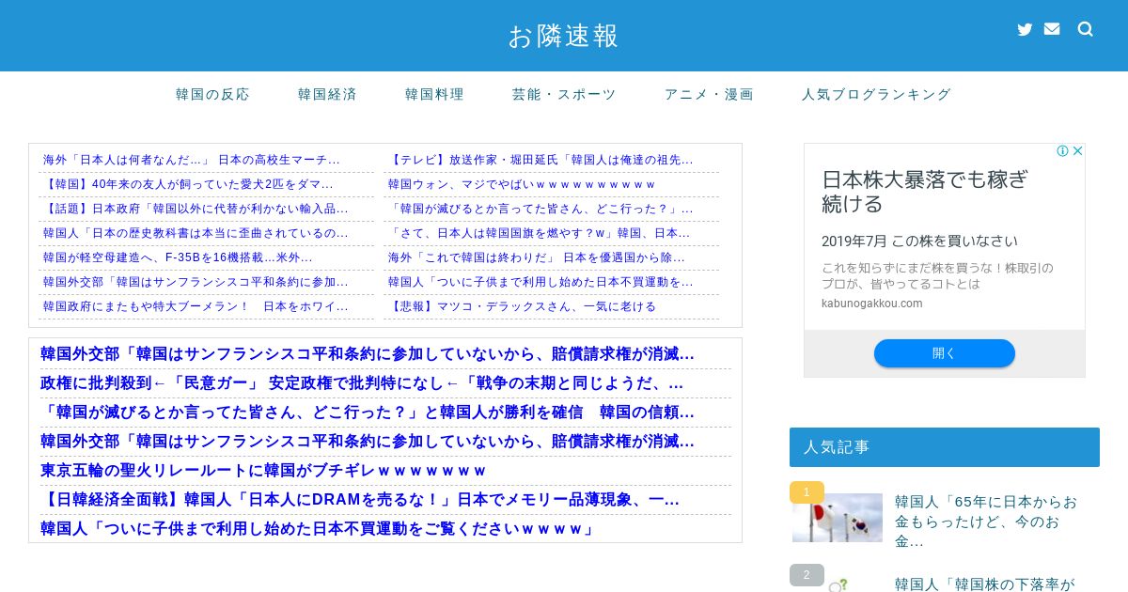1128x592 pixels.
Task: Open popular article 韓国人「65年に日本からお金もらった
Action: pyautogui.click(x=986, y=522)
